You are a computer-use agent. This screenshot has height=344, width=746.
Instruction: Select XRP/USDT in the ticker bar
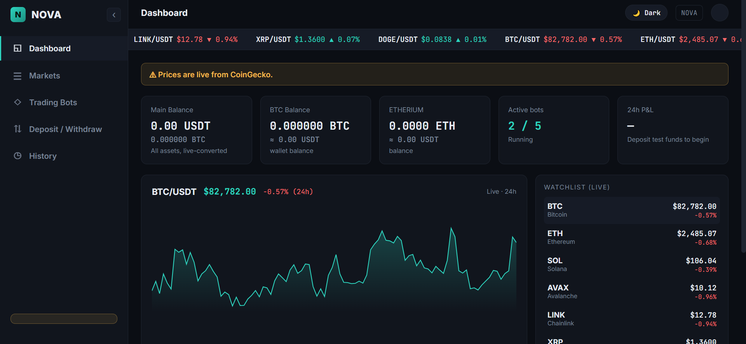point(308,40)
